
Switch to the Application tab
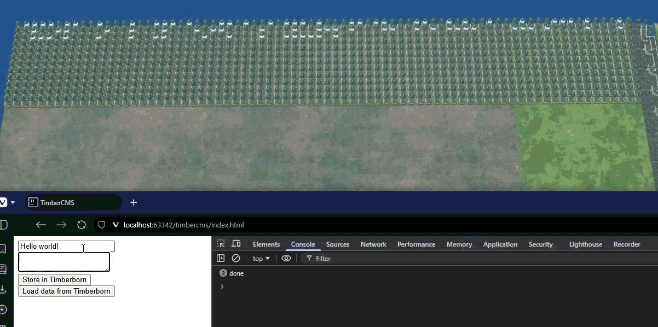coord(500,244)
